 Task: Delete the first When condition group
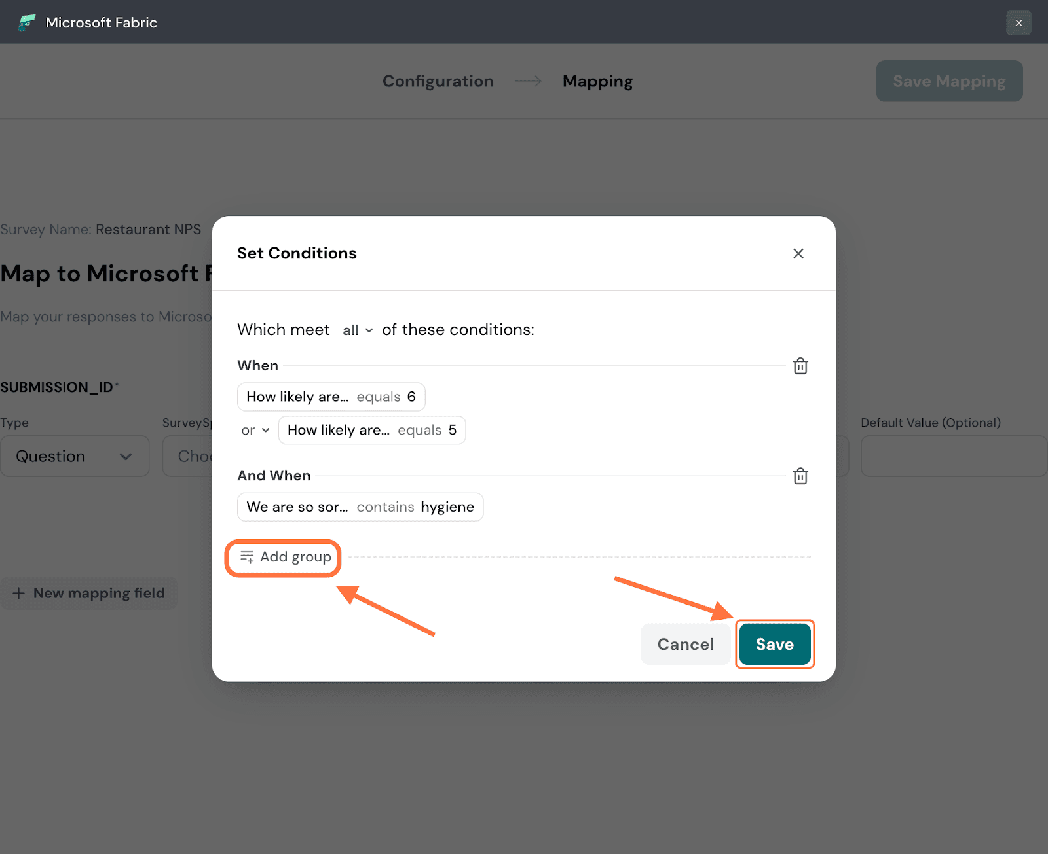tap(800, 366)
